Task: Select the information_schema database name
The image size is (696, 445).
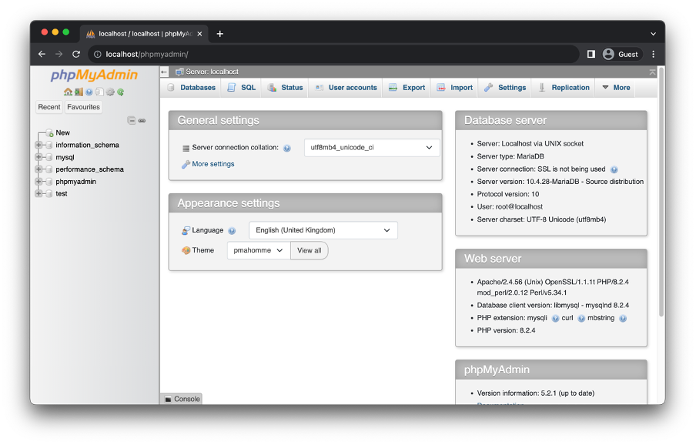Action: pos(88,145)
